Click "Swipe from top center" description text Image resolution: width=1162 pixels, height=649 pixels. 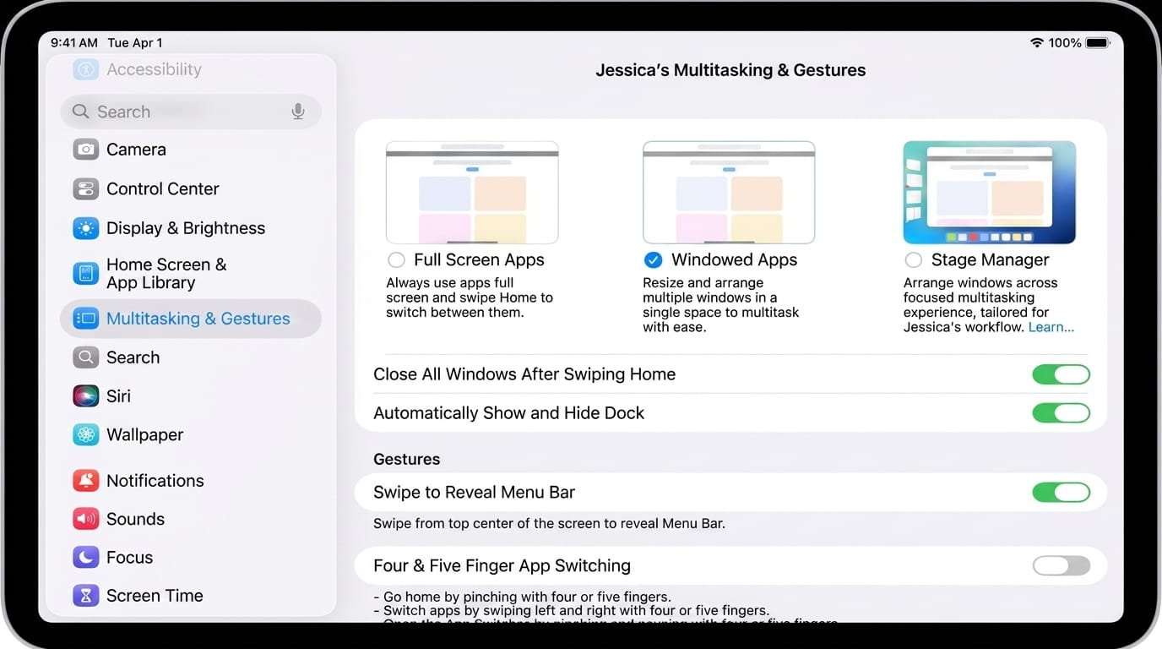point(549,524)
